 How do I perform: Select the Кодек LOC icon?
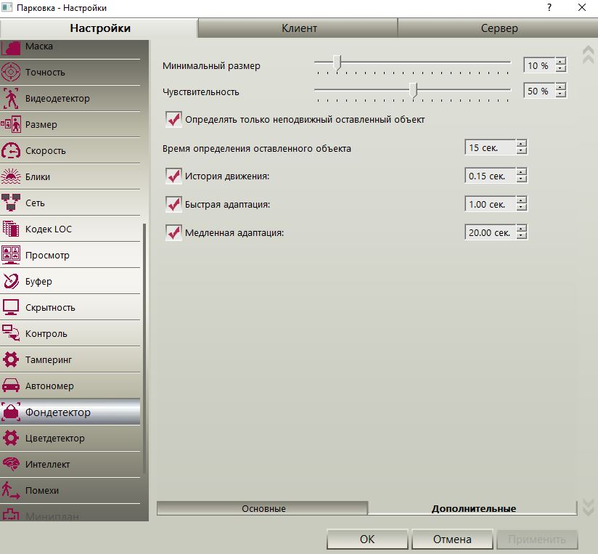(11, 229)
